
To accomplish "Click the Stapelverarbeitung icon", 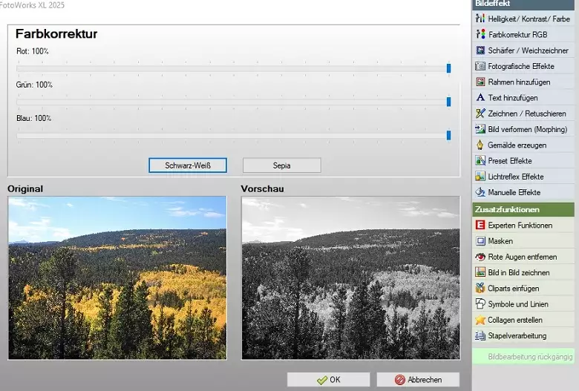I will (480, 335).
